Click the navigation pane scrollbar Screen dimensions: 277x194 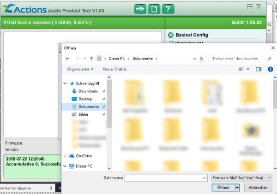109,104
